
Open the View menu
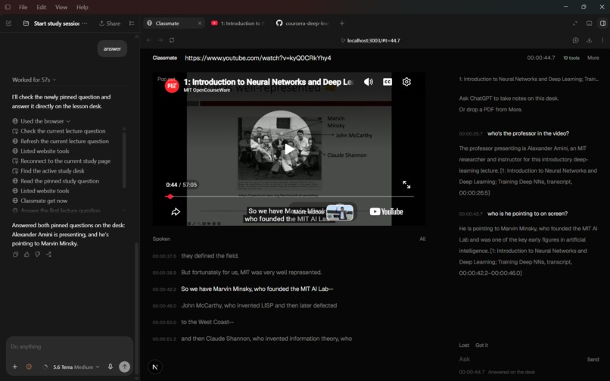tap(61, 7)
